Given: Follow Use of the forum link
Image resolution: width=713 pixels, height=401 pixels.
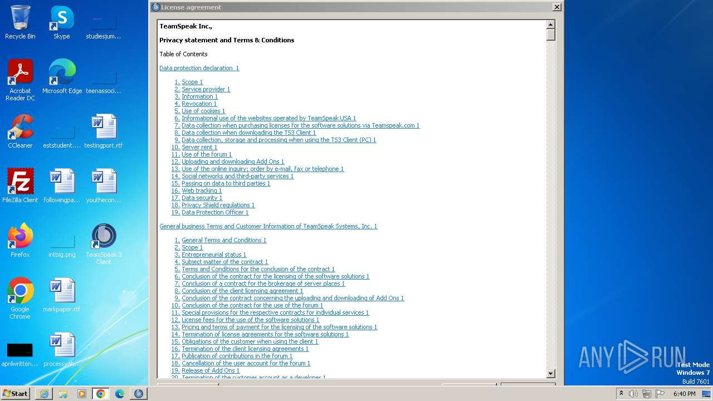Looking at the screenshot, I should coord(207,154).
